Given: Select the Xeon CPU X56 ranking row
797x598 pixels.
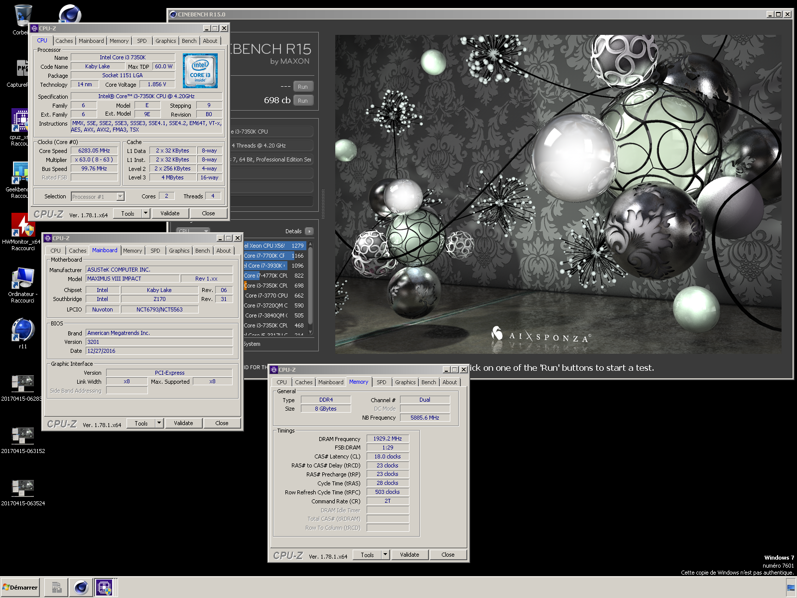Looking at the screenshot, I should tap(274, 246).
